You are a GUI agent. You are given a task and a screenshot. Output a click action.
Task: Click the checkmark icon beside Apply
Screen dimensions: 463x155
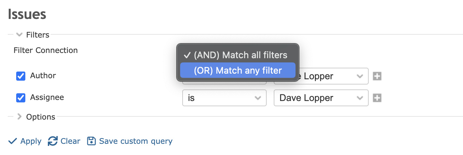click(13, 141)
